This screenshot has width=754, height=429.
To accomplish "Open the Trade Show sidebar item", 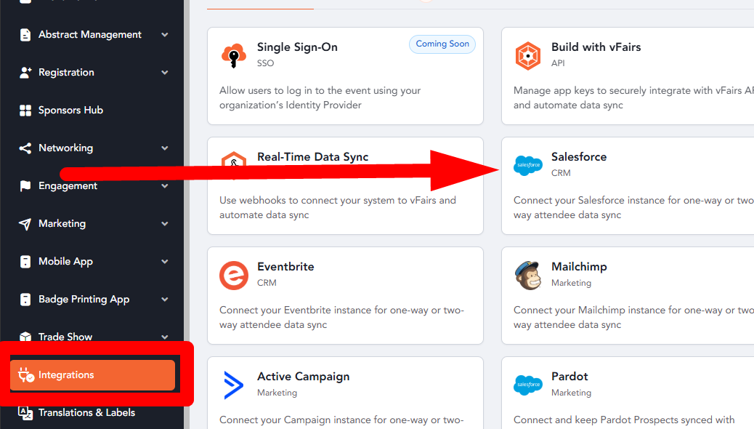I will click(92, 337).
